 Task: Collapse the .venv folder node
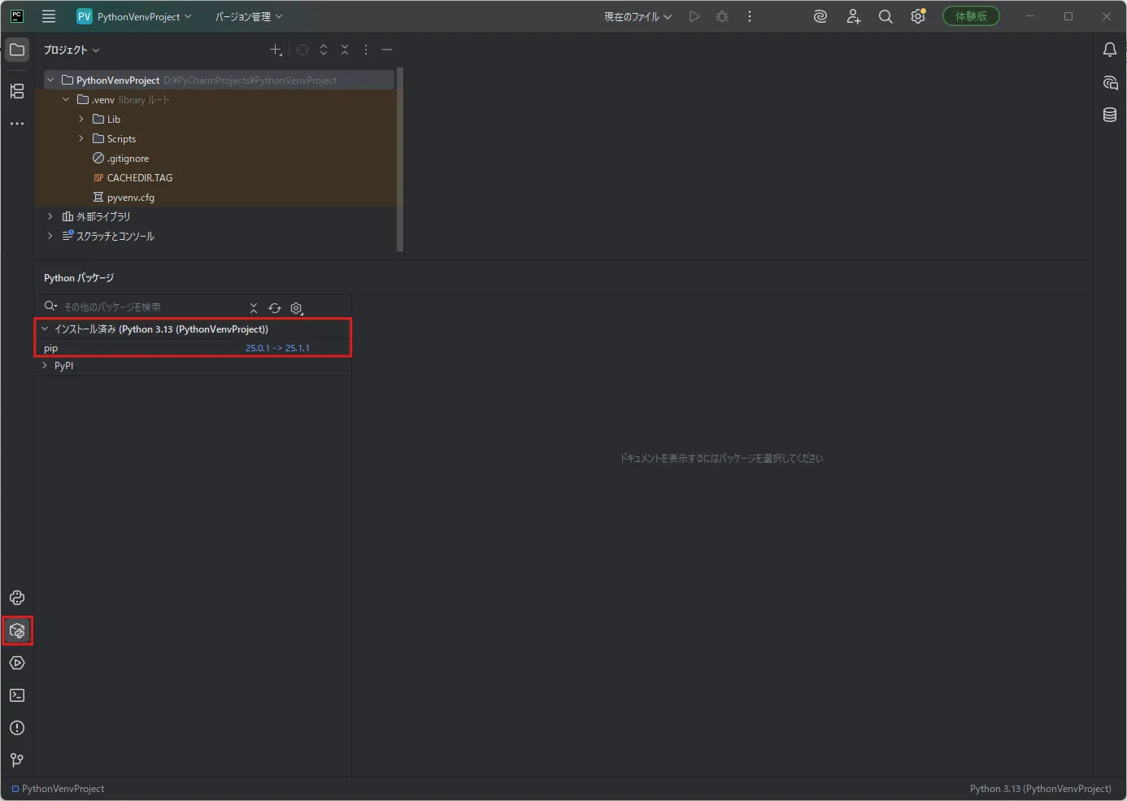coord(66,99)
